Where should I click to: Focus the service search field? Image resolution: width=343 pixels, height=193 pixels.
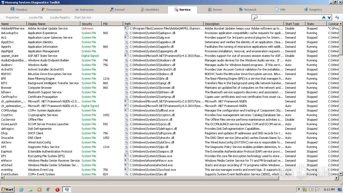(289, 17)
